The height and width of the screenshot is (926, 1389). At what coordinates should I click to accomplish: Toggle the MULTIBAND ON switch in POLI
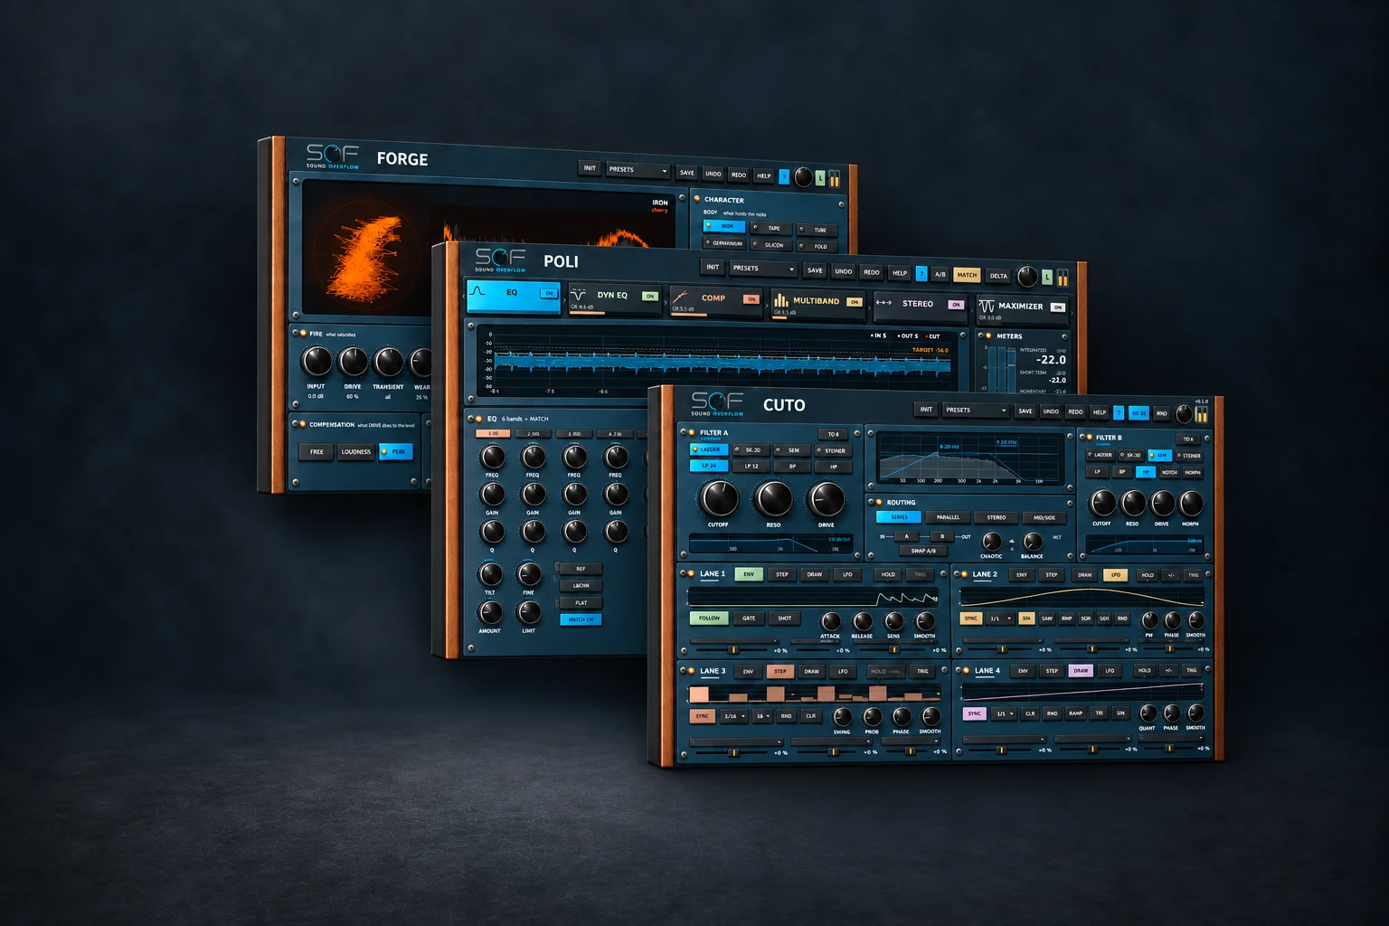(854, 302)
